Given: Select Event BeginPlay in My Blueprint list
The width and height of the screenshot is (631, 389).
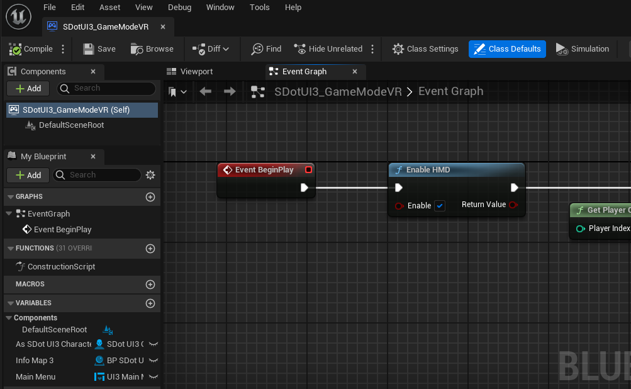Looking at the screenshot, I should 63,230.
